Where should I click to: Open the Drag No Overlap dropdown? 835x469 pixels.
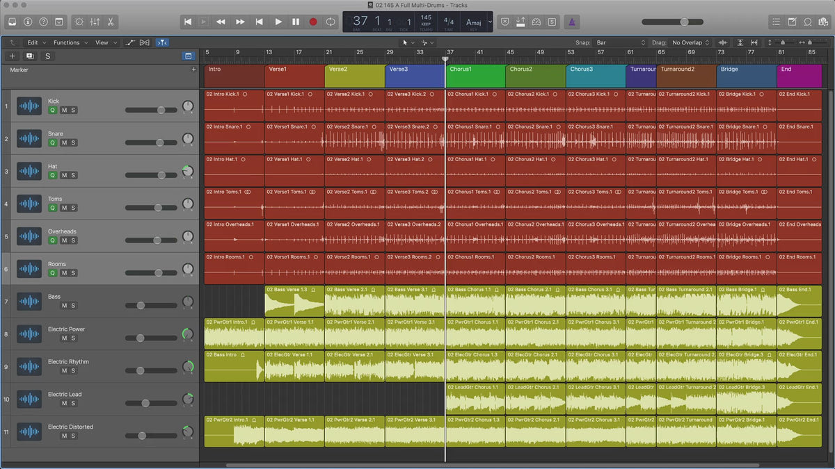(690, 42)
